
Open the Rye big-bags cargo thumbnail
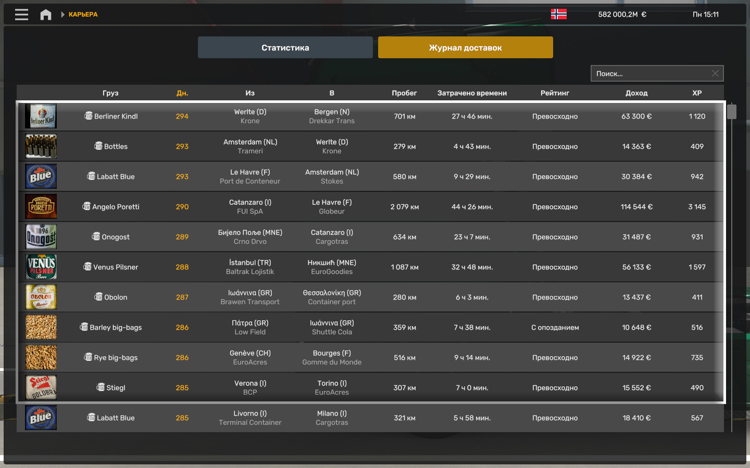point(41,357)
